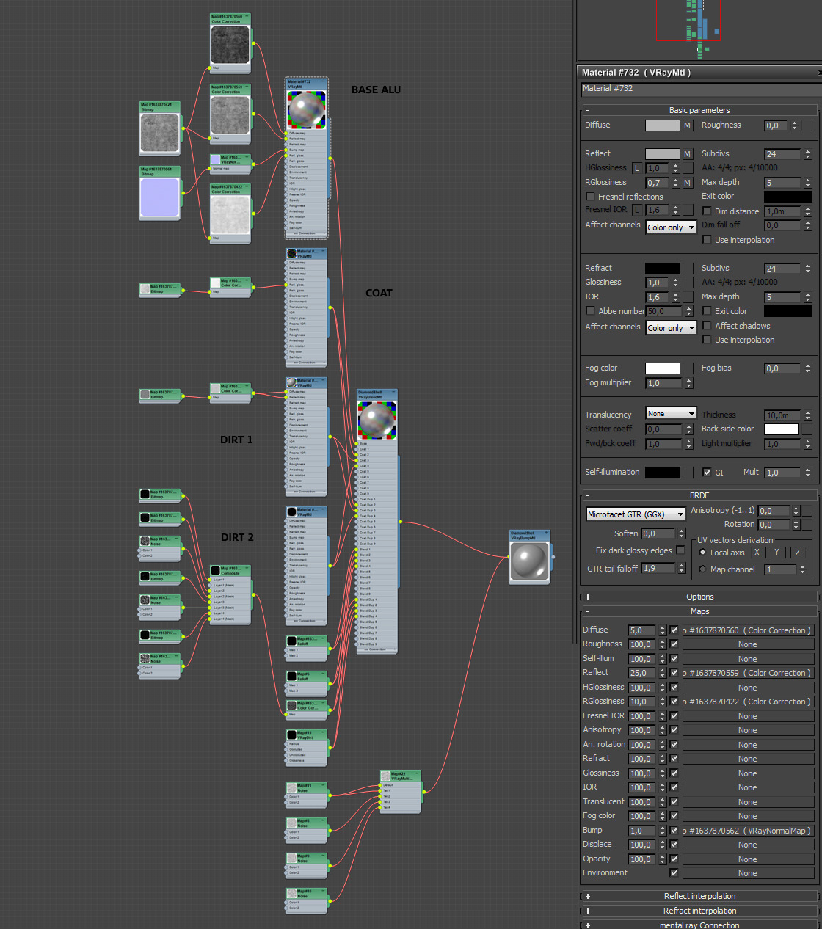Click the Roughness empty map slot button
This screenshot has height=929, width=822.
point(807,125)
